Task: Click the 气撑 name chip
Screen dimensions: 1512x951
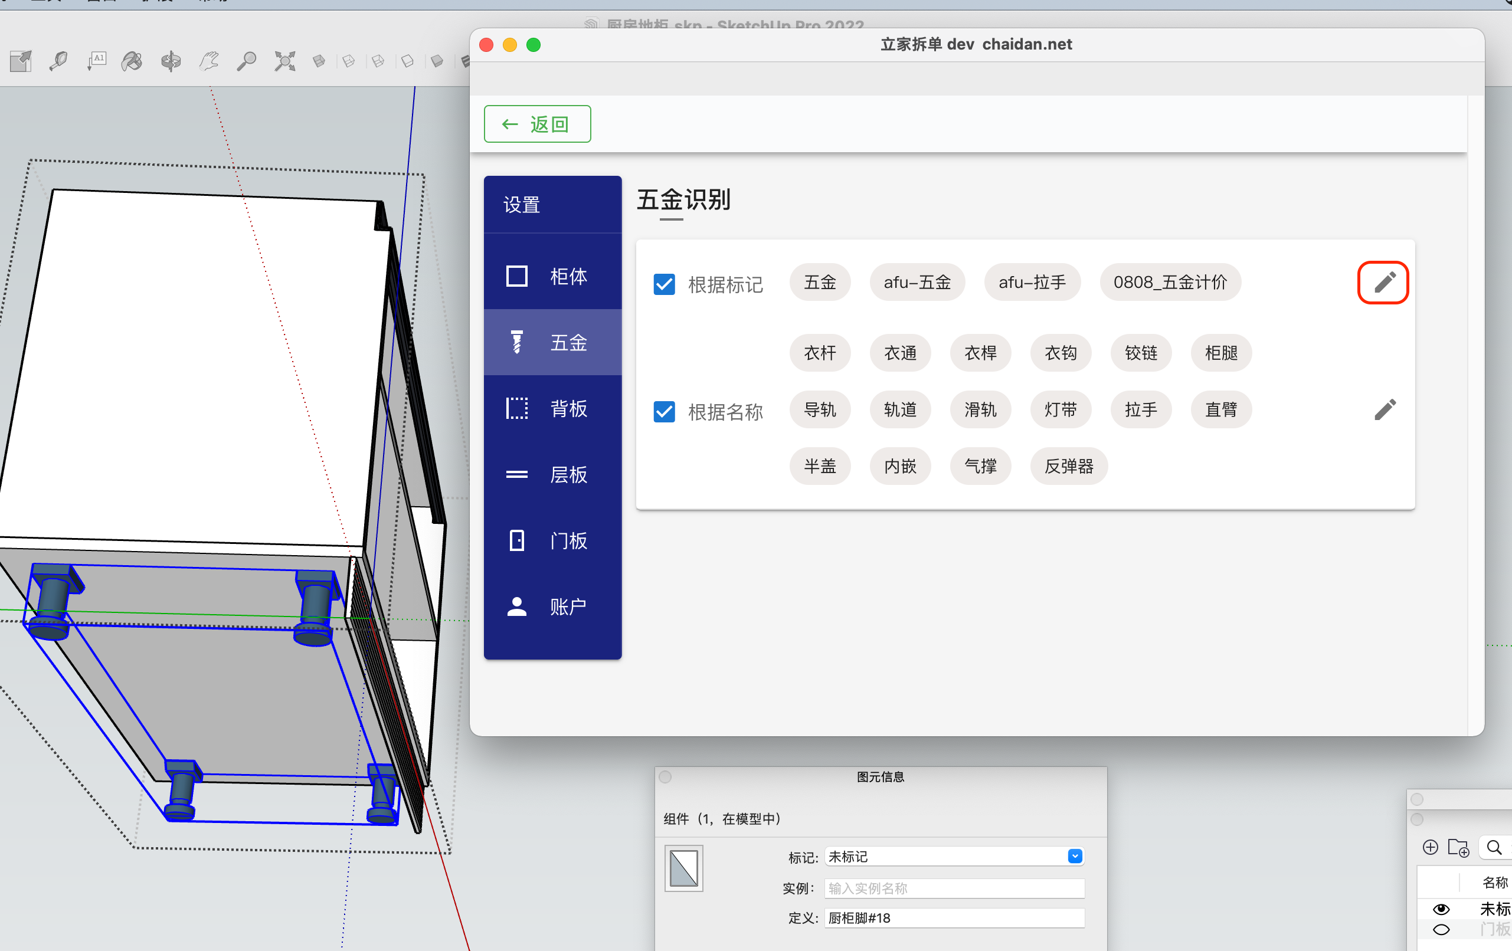Action: tap(981, 467)
